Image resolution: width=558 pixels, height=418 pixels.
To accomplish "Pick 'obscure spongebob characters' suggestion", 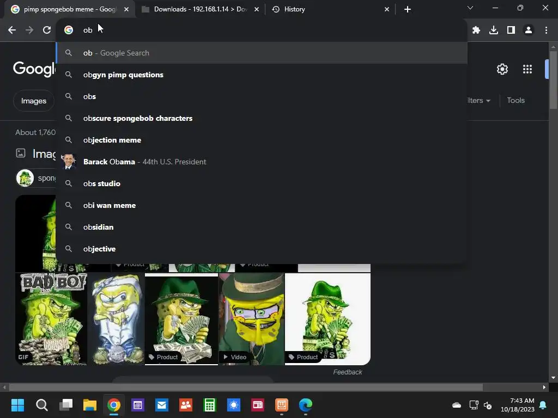I will [262, 118].
